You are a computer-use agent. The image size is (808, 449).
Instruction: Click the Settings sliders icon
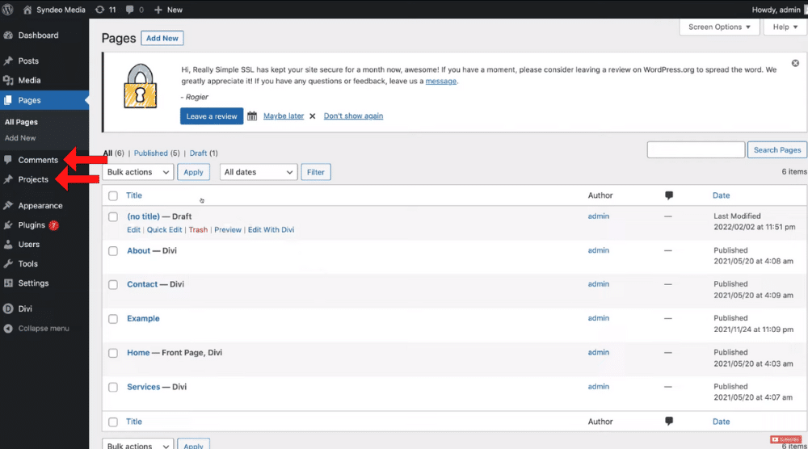[x=8, y=283]
